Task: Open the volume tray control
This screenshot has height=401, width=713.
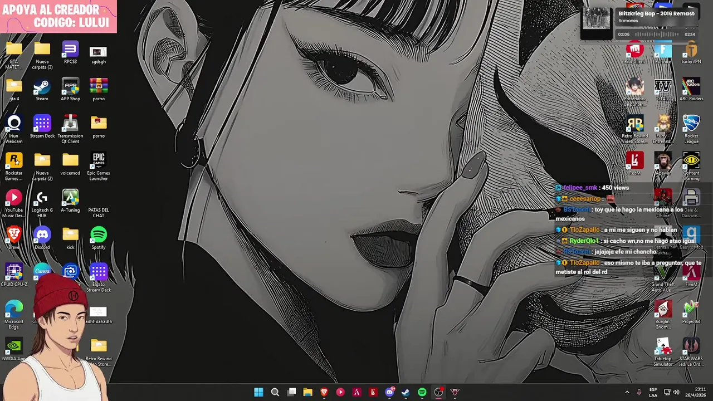Action: 676,392
